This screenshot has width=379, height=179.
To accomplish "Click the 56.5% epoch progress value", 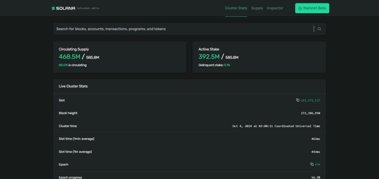I will (x=316, y=177).
